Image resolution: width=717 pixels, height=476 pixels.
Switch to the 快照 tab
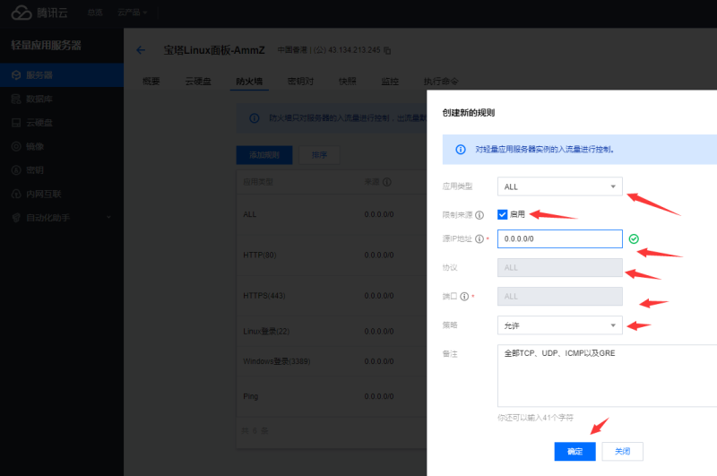347,82
